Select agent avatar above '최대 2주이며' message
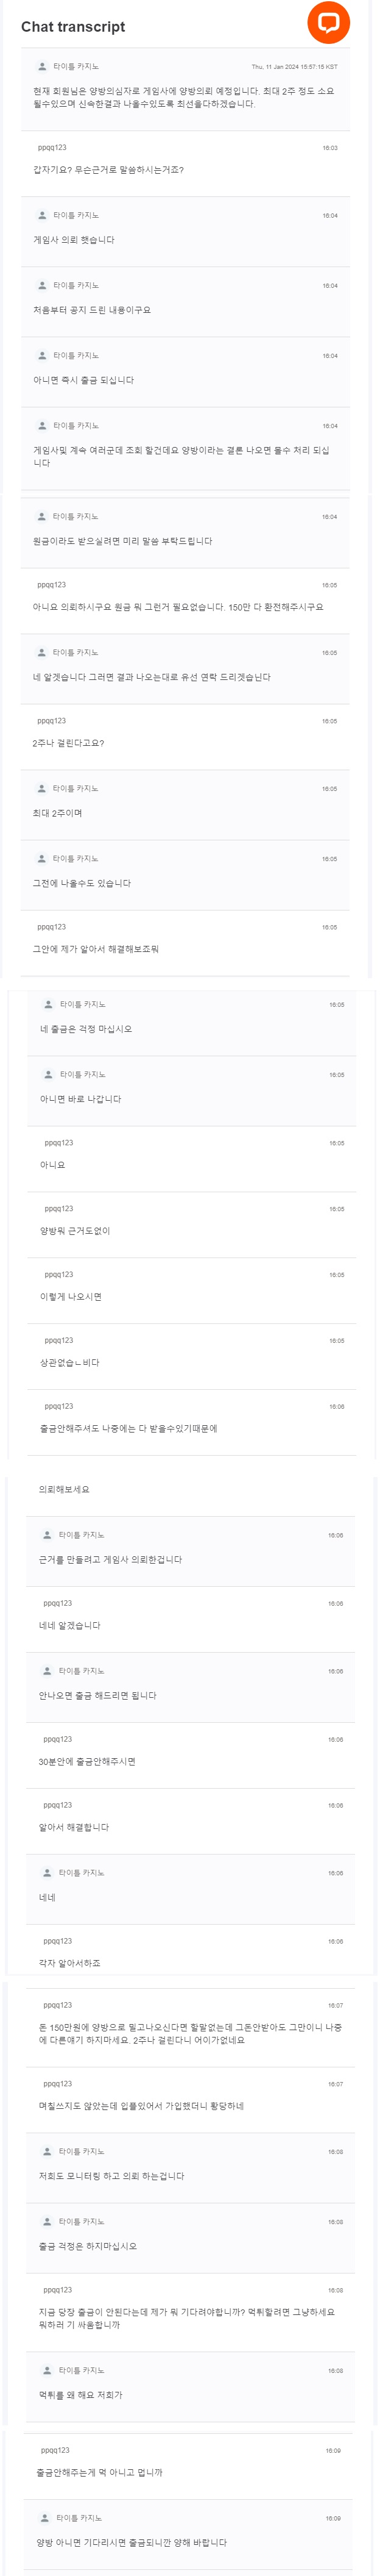Viewport: 380px width, 2576px height. pyautogui.click(x=42, y=788)
